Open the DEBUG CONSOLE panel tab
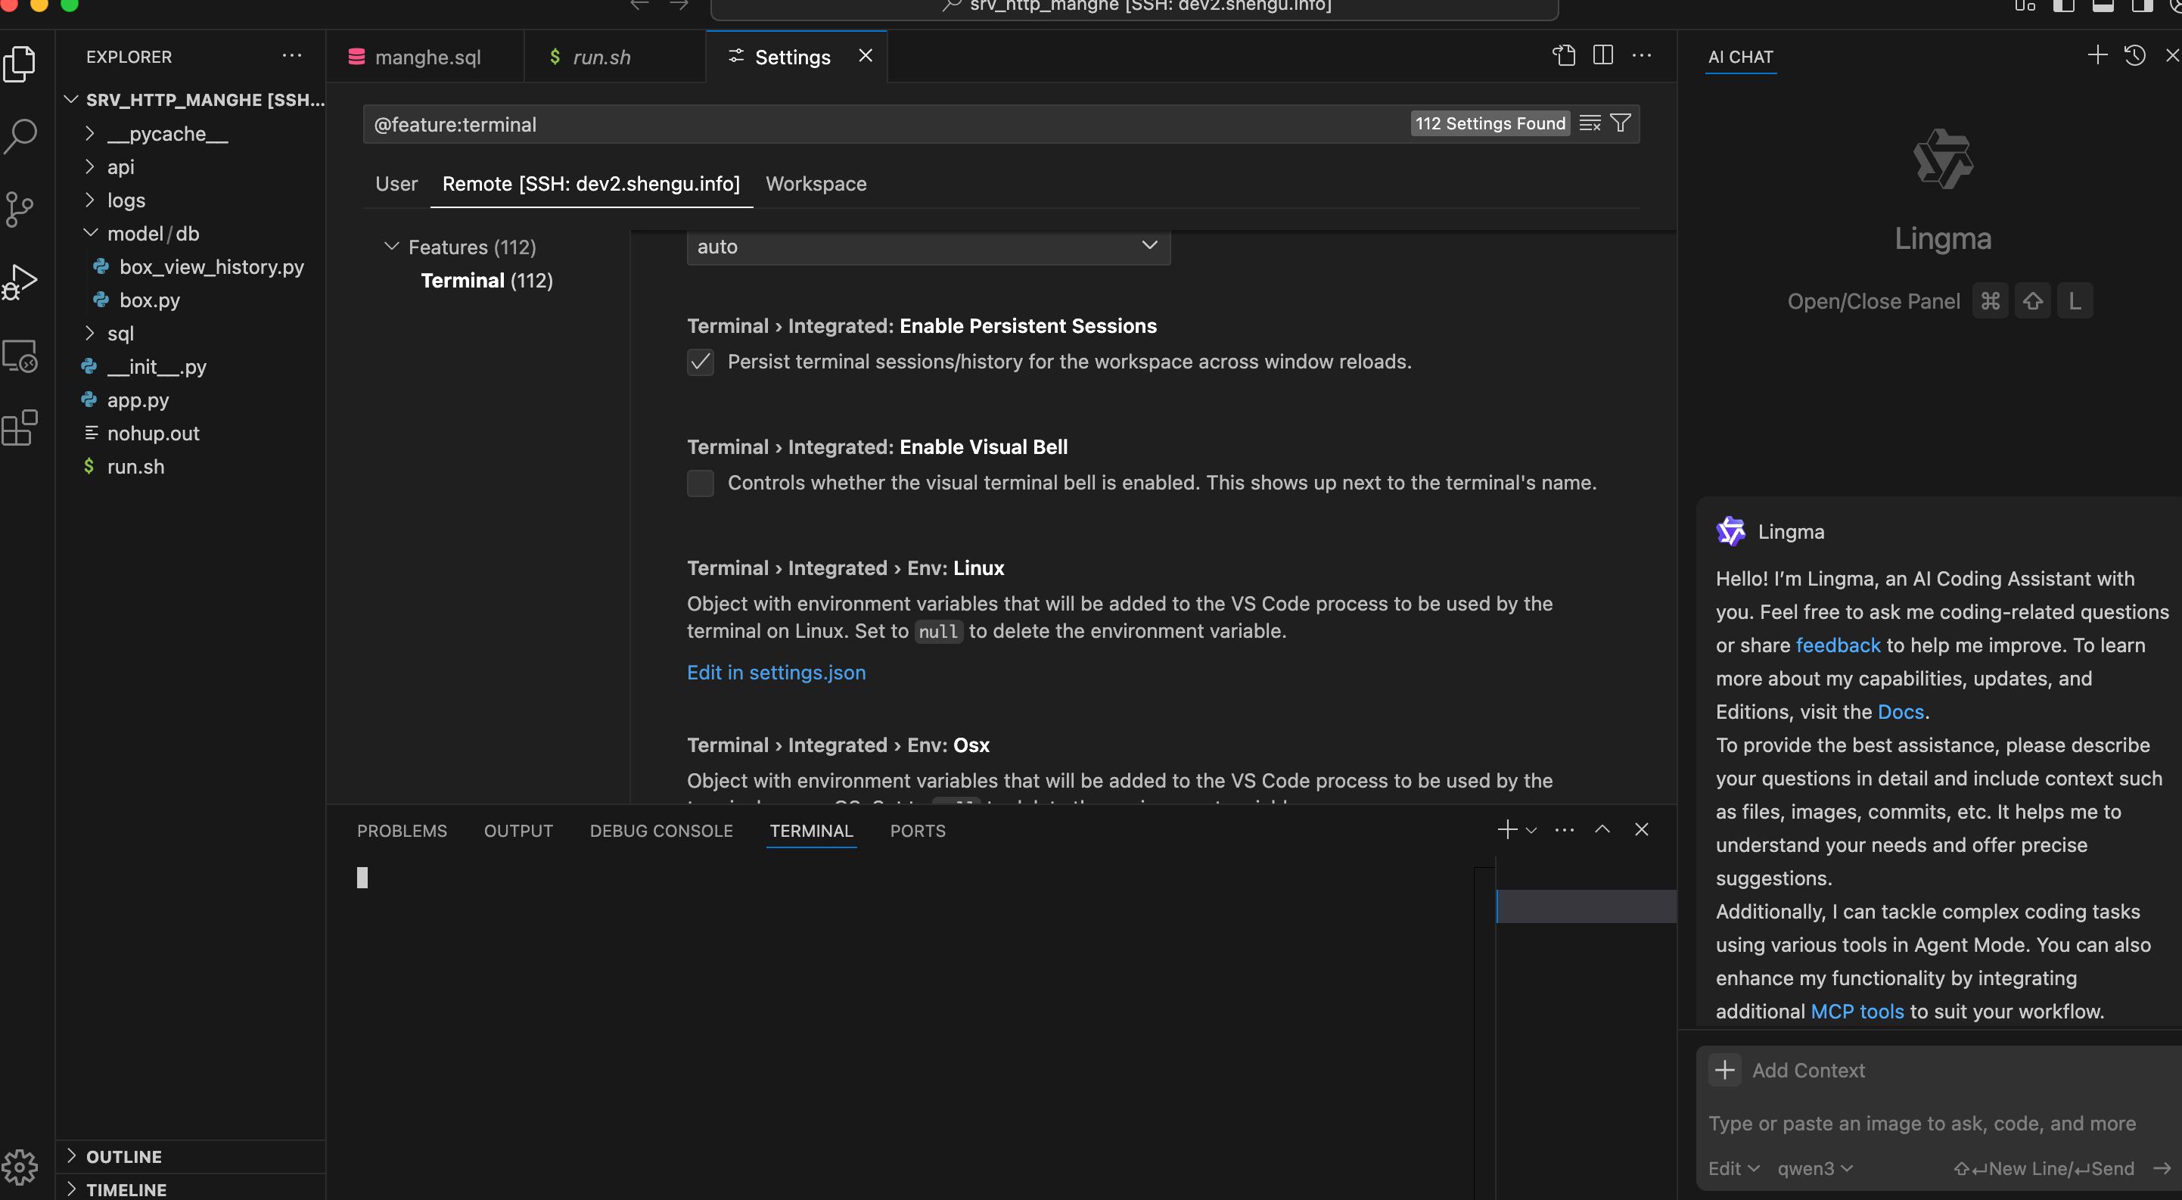This screenshot has height=1200, width=2182. [661, 831]
